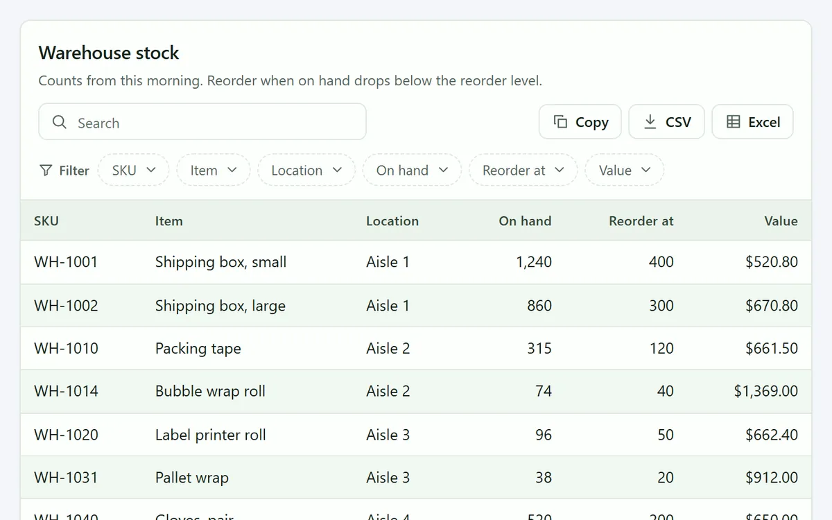Copy the table with the Copy button

[580, 122]
